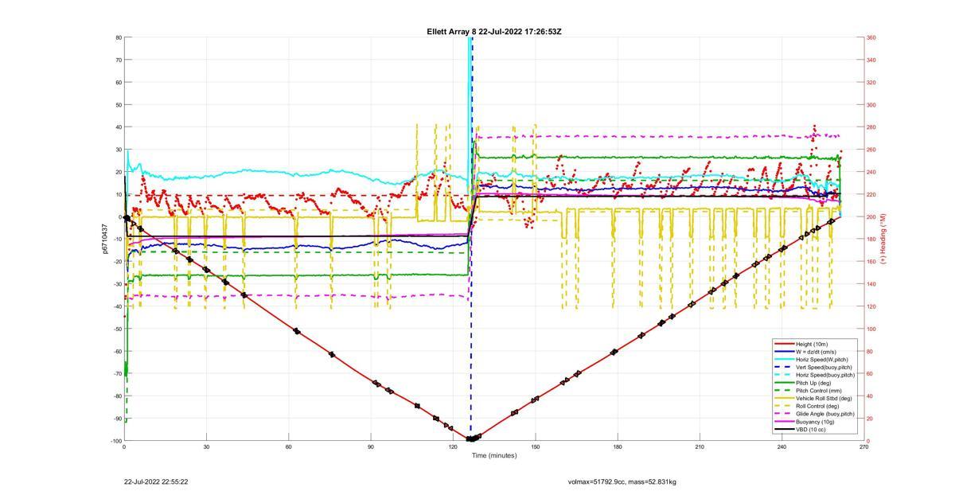Click the '200' tick on the heading axis
955x495 pixels.
click(871, 216)
